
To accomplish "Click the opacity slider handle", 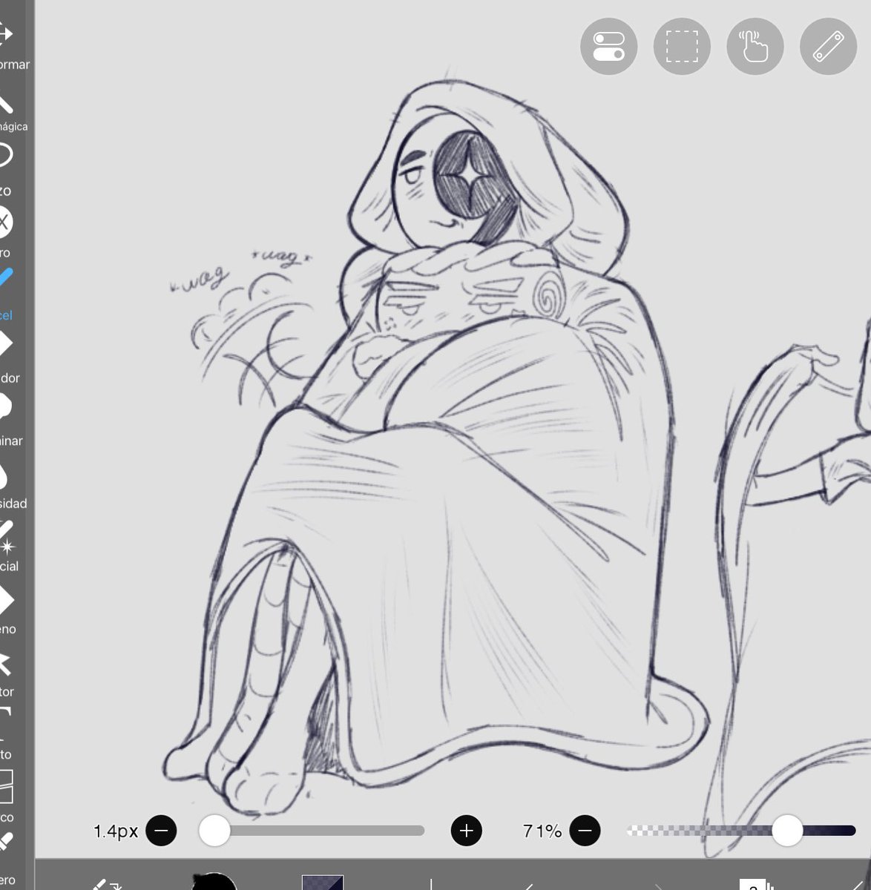I will (787, 831).
